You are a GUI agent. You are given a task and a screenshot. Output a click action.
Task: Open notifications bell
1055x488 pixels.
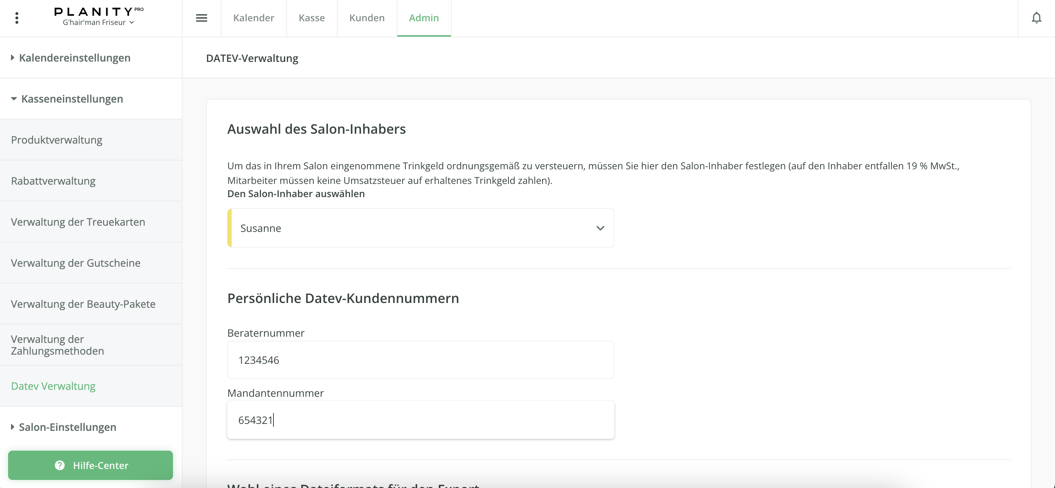pyautogui.click(x=1036, y=18)
